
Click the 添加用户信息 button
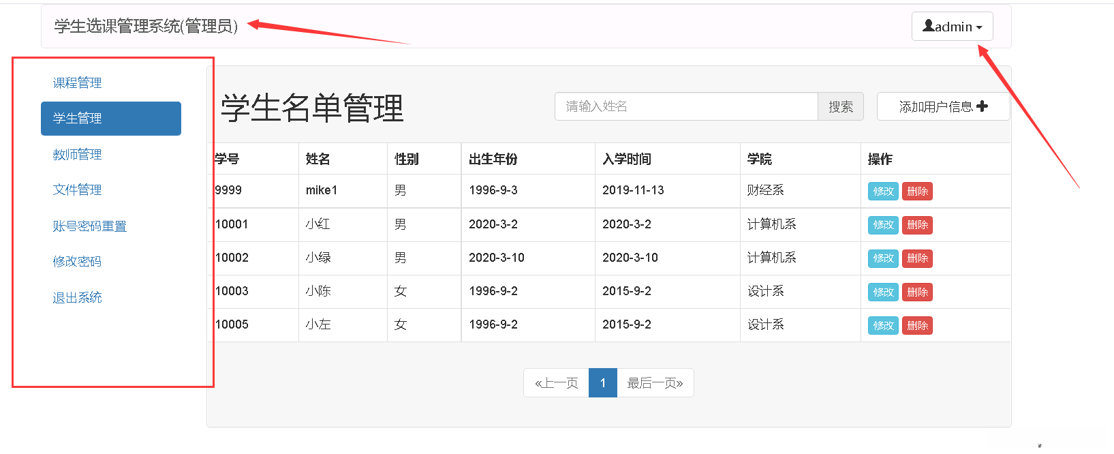pyautogui.click(x=943, y=106)
